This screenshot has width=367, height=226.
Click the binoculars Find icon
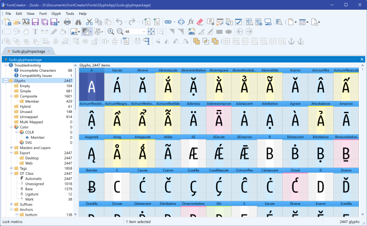(78, 22)
